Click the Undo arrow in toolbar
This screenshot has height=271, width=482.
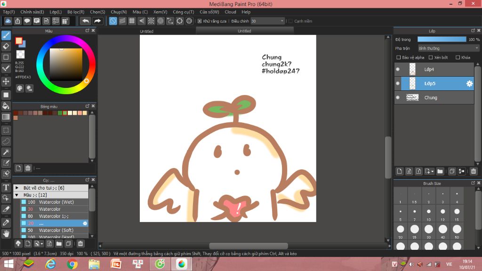(x=86, y=21)
